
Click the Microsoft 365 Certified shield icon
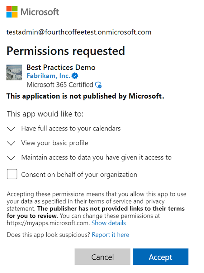tap(98, 85)
